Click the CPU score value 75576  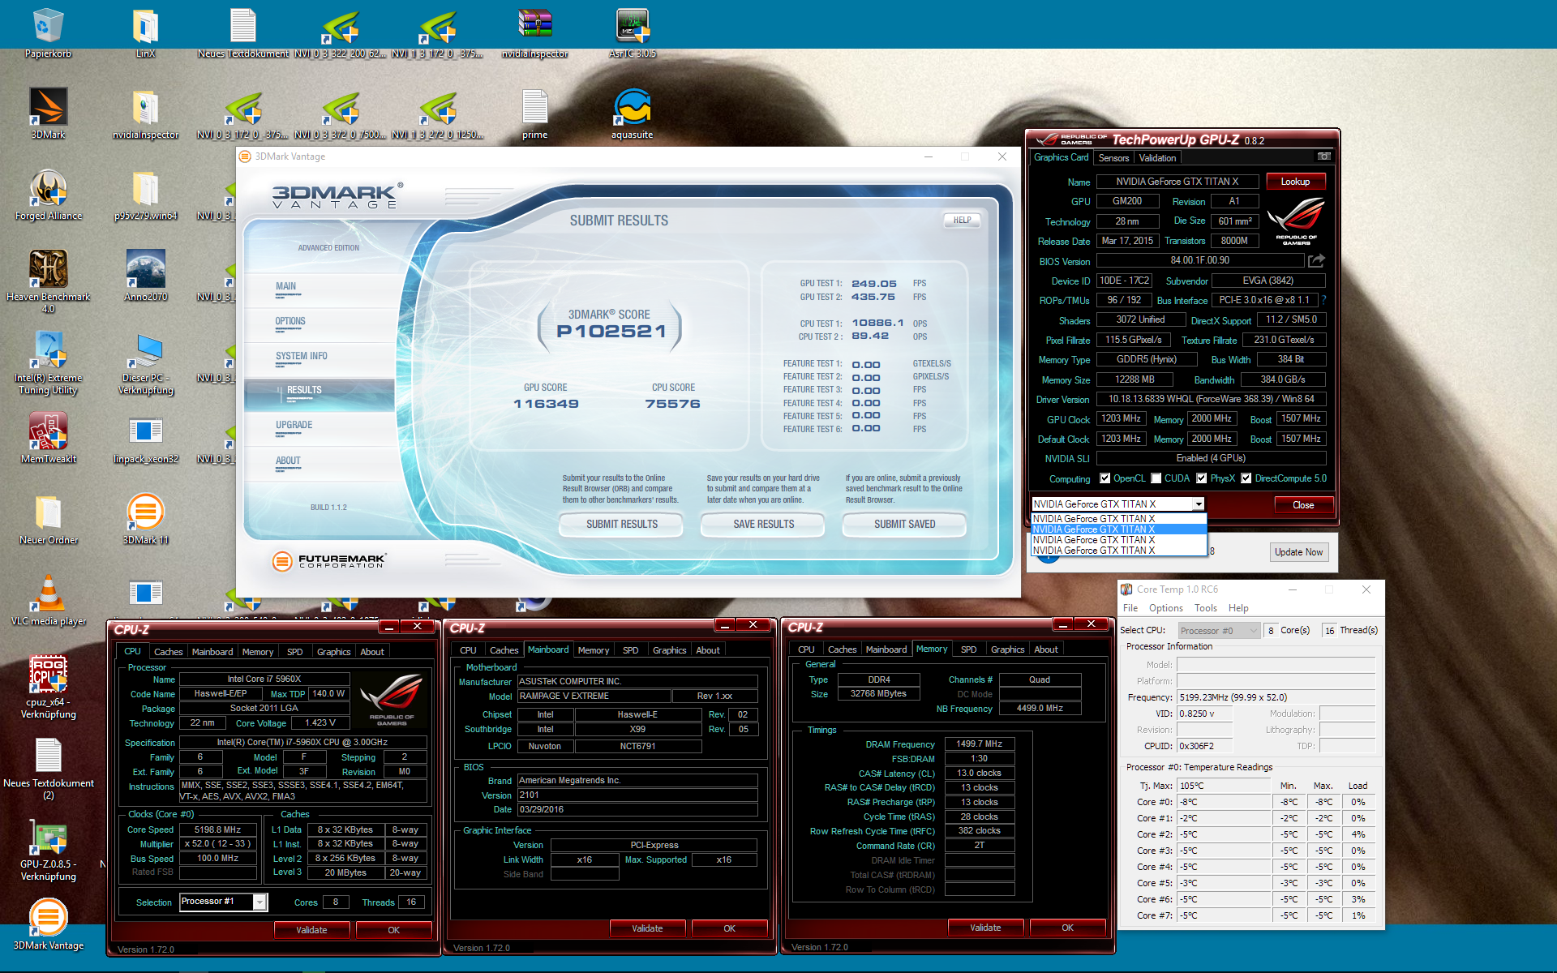tap(673, 404)
